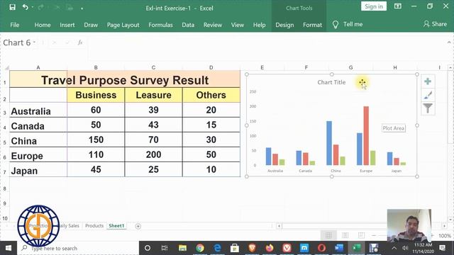The height and width of the screenshot is (255, 454).
Task: Click the Insert Function fx icon
Action: click(x=80, y=42)
